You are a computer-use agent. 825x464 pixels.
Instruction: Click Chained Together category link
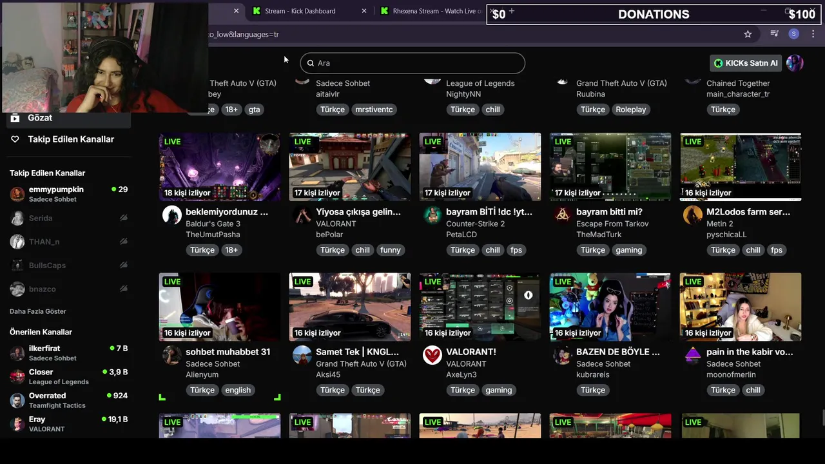pyautogui.click(x=738, y=83)
